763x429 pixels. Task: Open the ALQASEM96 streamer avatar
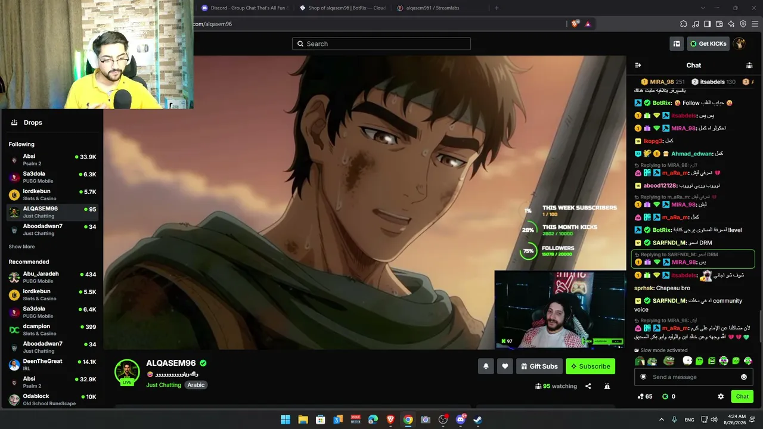coord(127,372)
